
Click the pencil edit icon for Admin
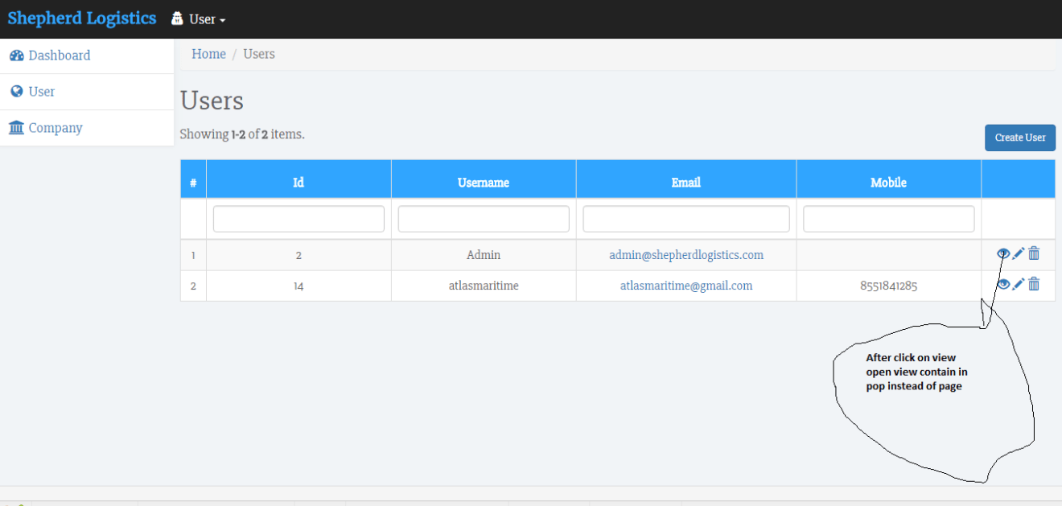coord(1018,253)
